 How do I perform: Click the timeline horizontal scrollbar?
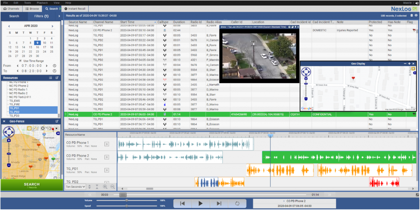coord(149,189)
